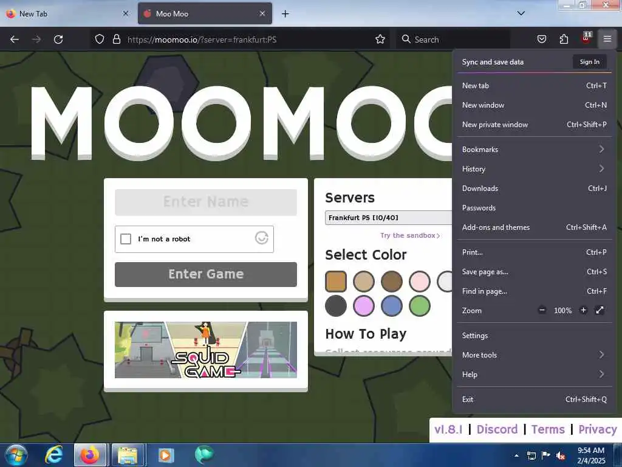Check the I'm not a robot box

pyautogui.click(x=126, y=238)
